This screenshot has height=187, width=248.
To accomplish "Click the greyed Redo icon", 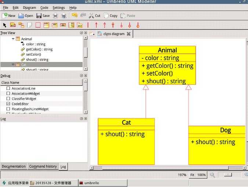I will [x=83, y=15].
